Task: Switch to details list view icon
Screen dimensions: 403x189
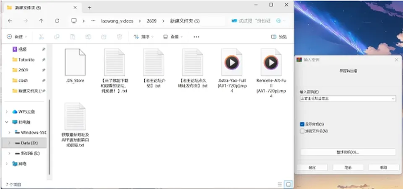Action: pyautogui.click(x=280, y=184)
